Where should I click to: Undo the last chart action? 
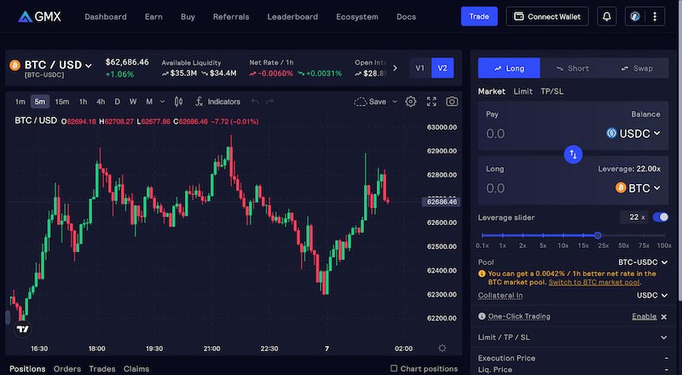click(x=255, y=101)
